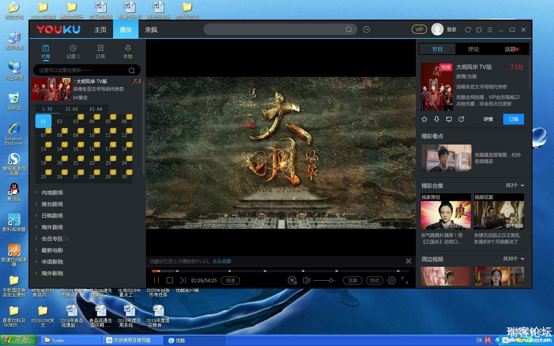
Task: Open the 视频花絮 collection thumbnail
Action: [x=499, y=211]
